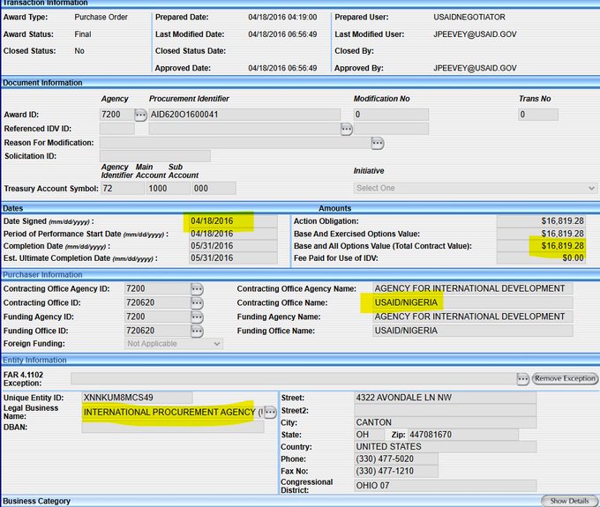Click Funding Agency ID ellipsis button

pos(197,317)
